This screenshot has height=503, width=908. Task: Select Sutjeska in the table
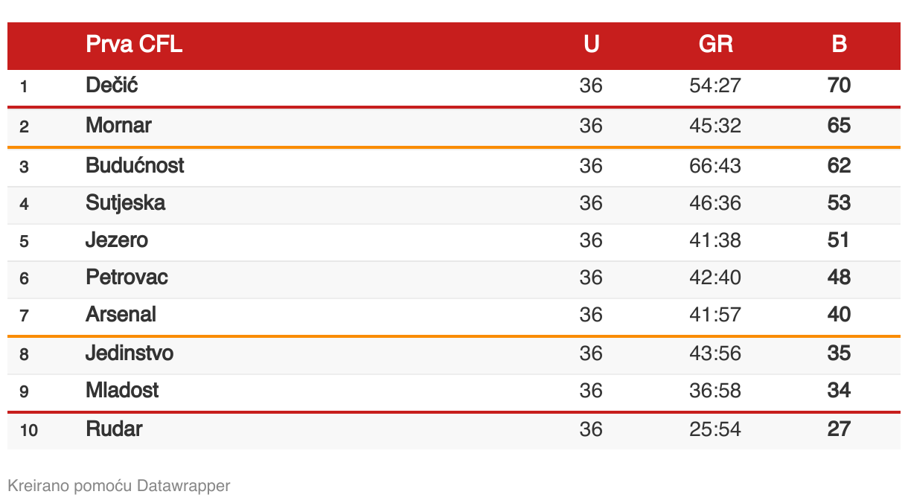pos(125,202)
